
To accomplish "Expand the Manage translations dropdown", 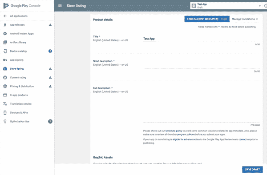I will coord(245,19).
